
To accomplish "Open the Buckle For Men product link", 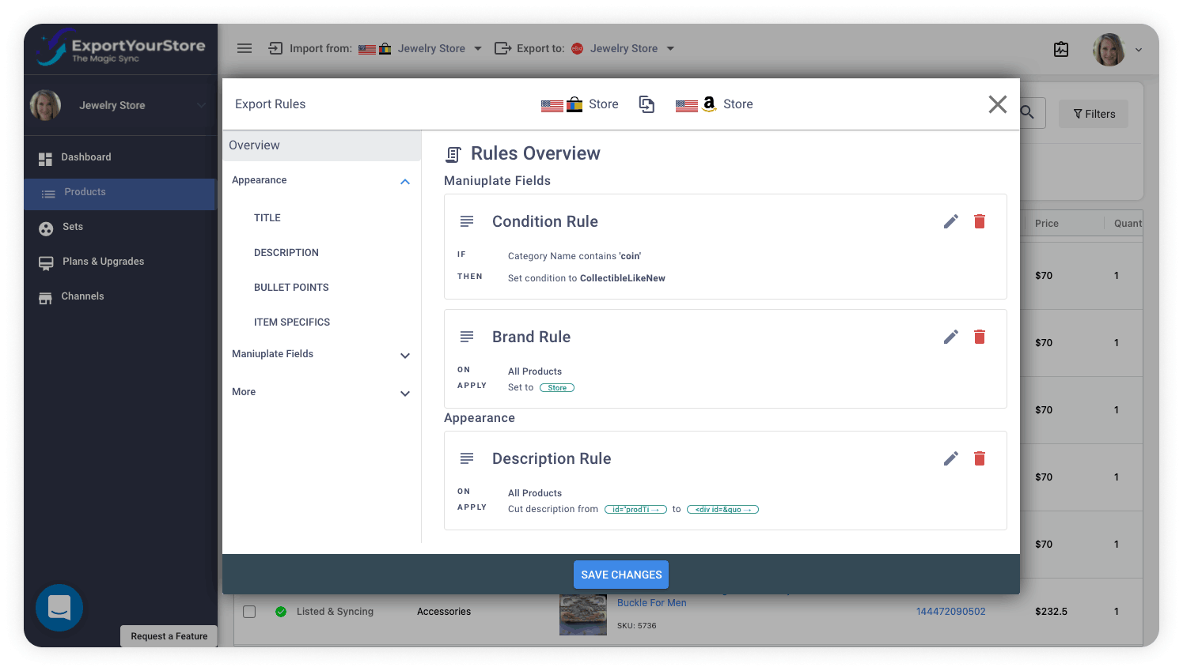I will (651, 603).
